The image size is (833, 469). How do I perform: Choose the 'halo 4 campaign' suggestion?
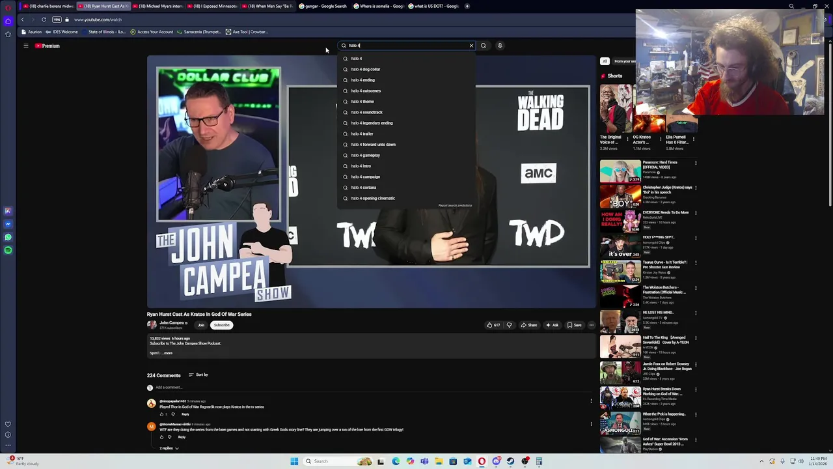click(x=407, y=177)
